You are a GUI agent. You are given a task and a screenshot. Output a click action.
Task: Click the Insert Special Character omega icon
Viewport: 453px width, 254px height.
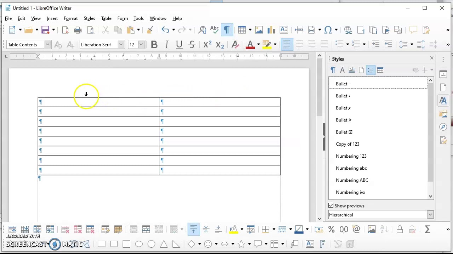click(x=328, y=30)
